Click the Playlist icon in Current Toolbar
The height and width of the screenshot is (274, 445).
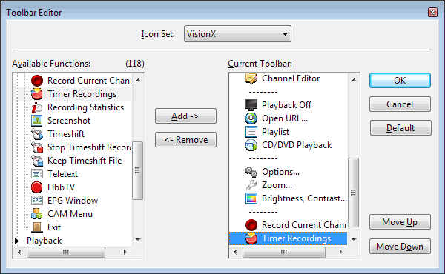pyautogui.click(x=251, y=132)
